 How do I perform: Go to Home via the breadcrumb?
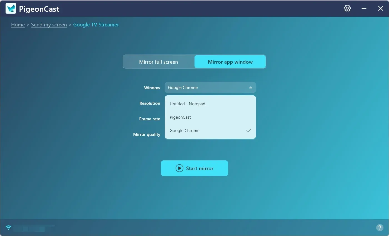coord(18,25)
